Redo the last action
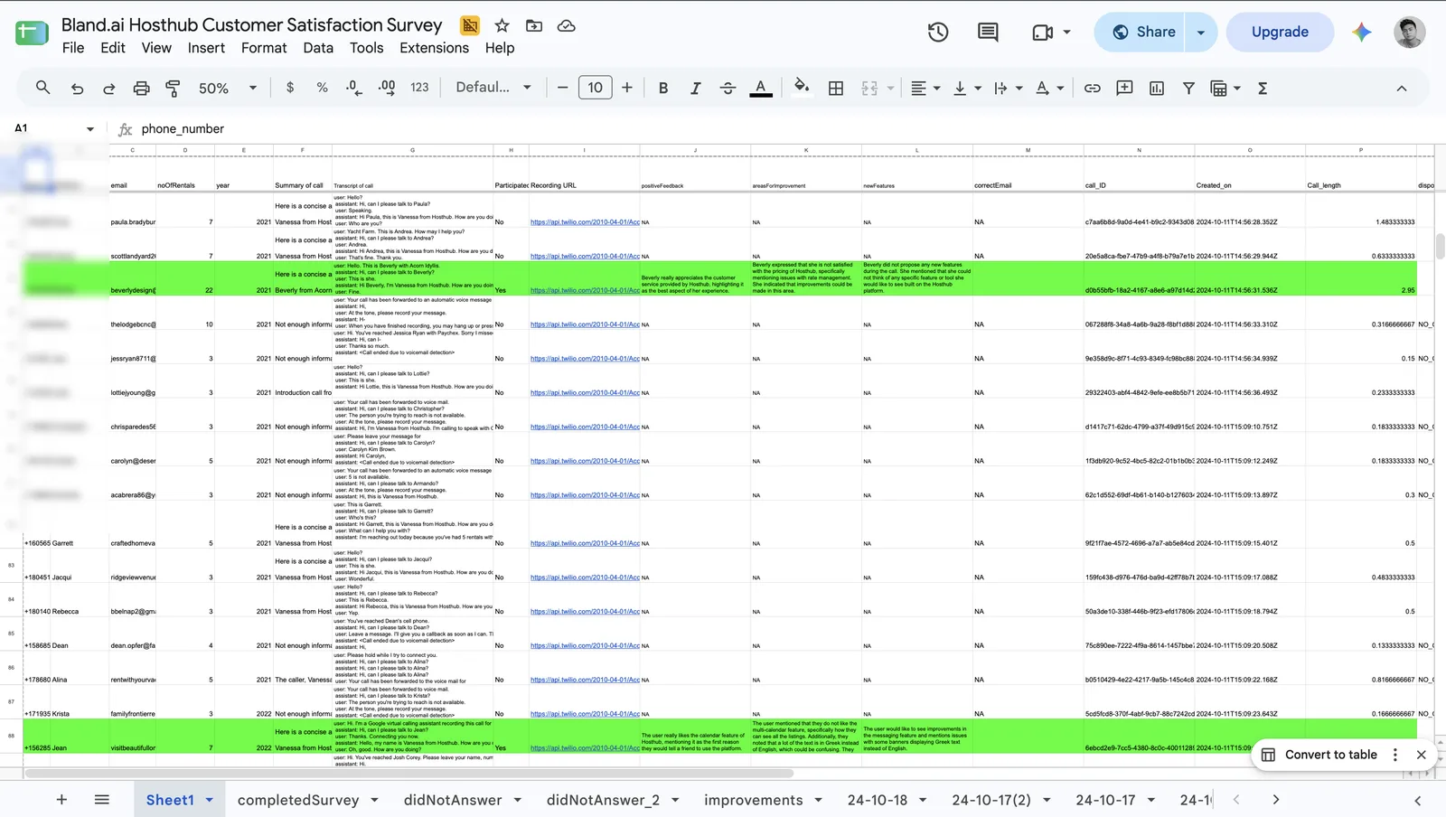Image resolution: width=1446 pixels, height=817 pixels. coord(108,88)
